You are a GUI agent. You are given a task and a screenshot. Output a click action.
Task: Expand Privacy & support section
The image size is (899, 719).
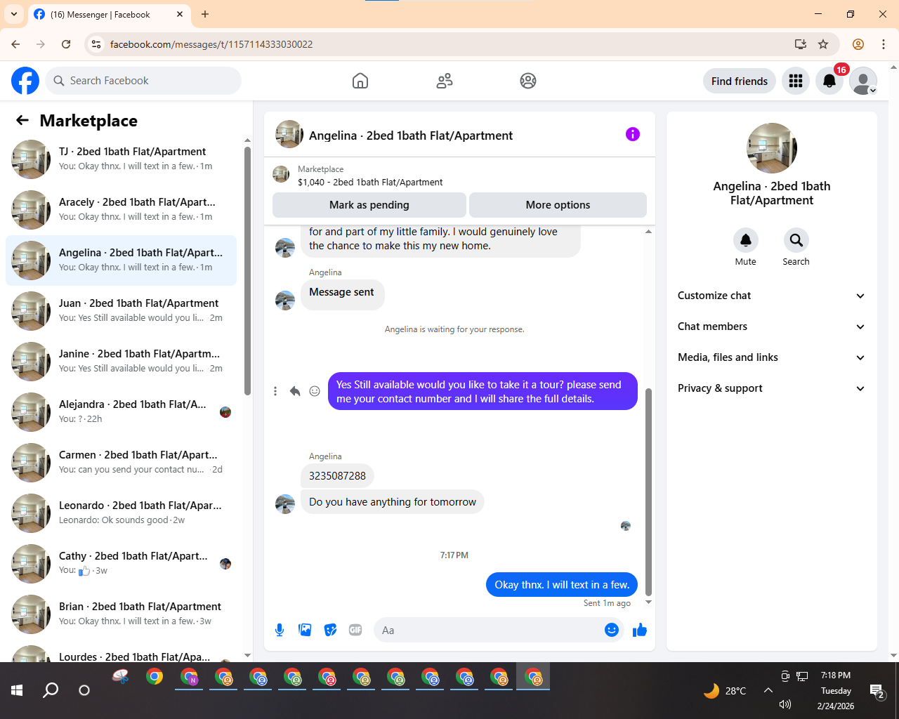pyautogui.click(x=772, y=388)
